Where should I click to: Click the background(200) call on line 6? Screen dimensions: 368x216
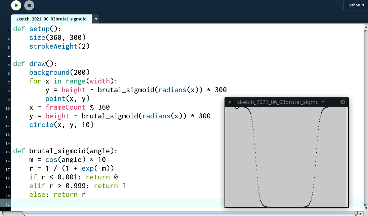point(59,72)
